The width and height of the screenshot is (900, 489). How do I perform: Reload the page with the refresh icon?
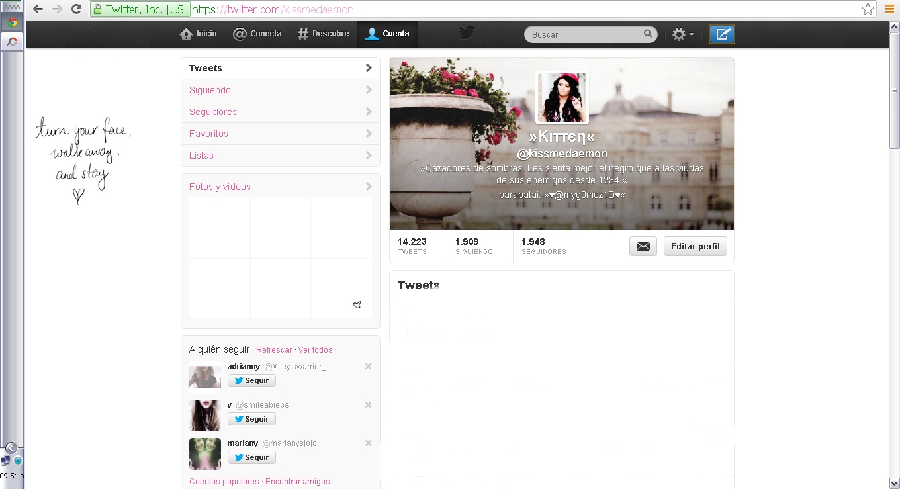(x=76, y=9)
